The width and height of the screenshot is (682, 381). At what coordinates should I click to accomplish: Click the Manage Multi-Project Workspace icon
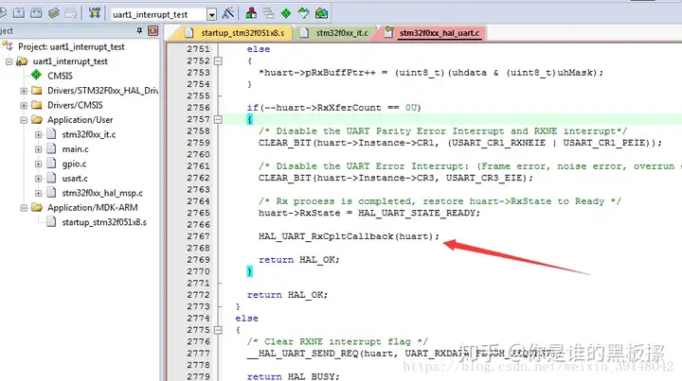pos(268,13)
